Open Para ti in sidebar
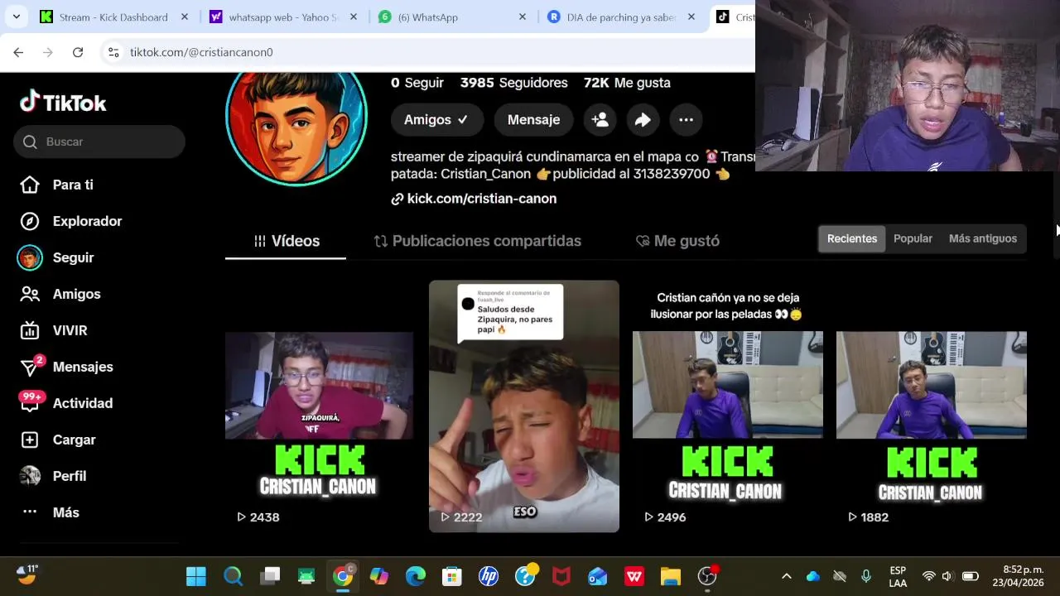Screen dimensions: 1060x596 click(73, 185)
